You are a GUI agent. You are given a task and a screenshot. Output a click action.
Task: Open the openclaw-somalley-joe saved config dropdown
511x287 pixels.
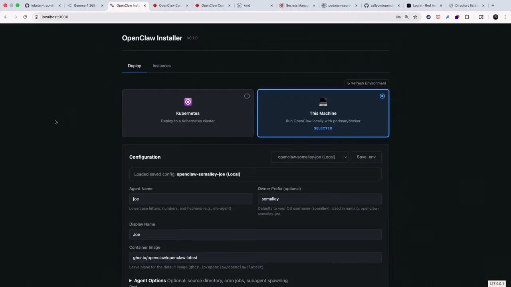[x=310, y=157]
